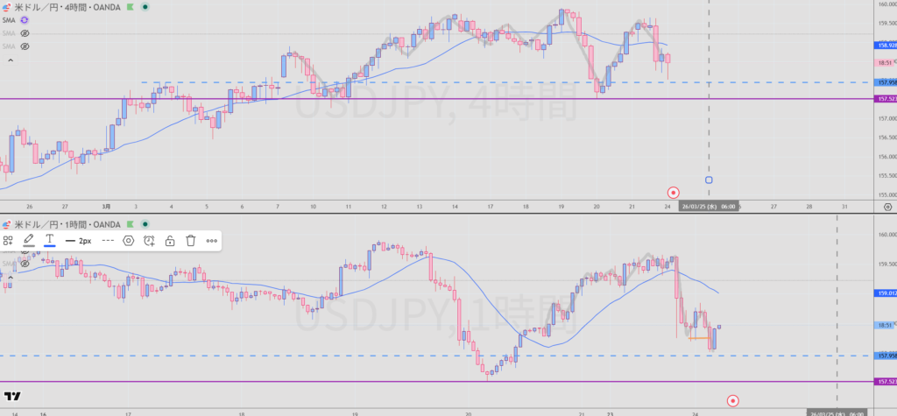
Task: Click the TradingView logo in bottom-left corner
Action: (12, 396)
